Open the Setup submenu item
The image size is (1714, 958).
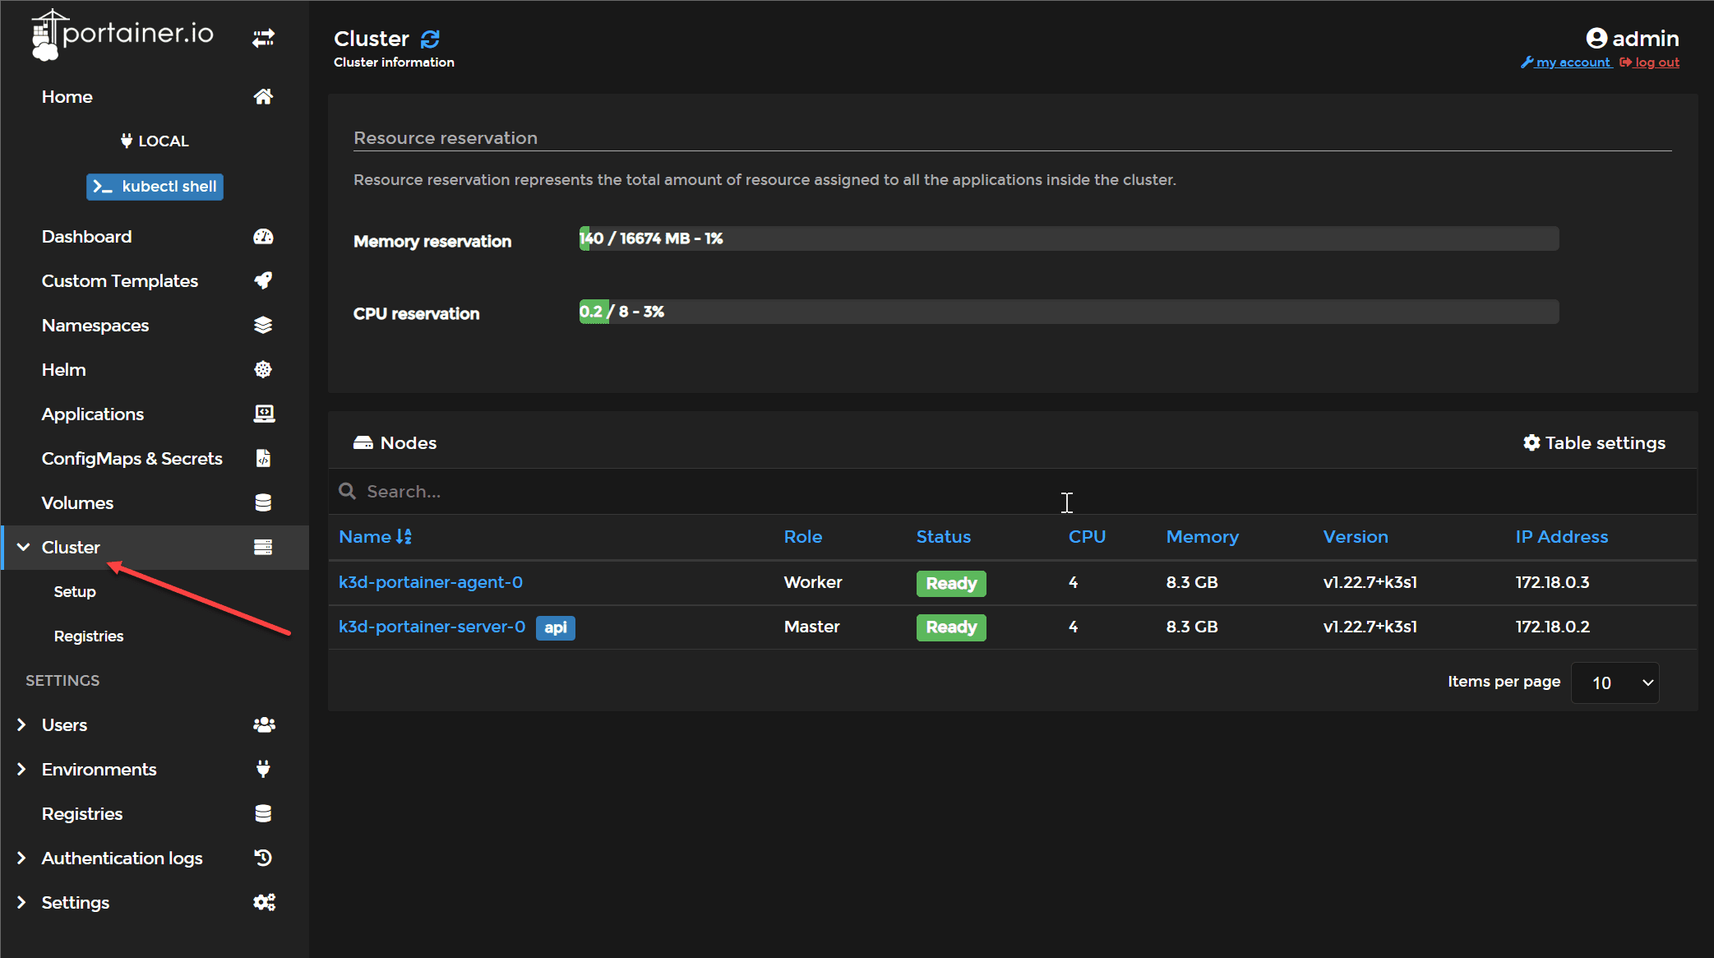point(75,591)
